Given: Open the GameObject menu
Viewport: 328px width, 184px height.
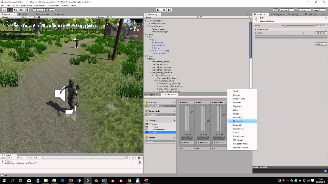Looking at the screenshot, I should [26, 6].
